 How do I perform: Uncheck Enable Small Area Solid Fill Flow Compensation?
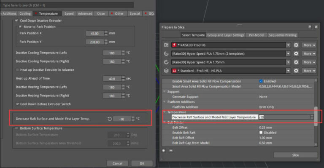coord(261,81)
